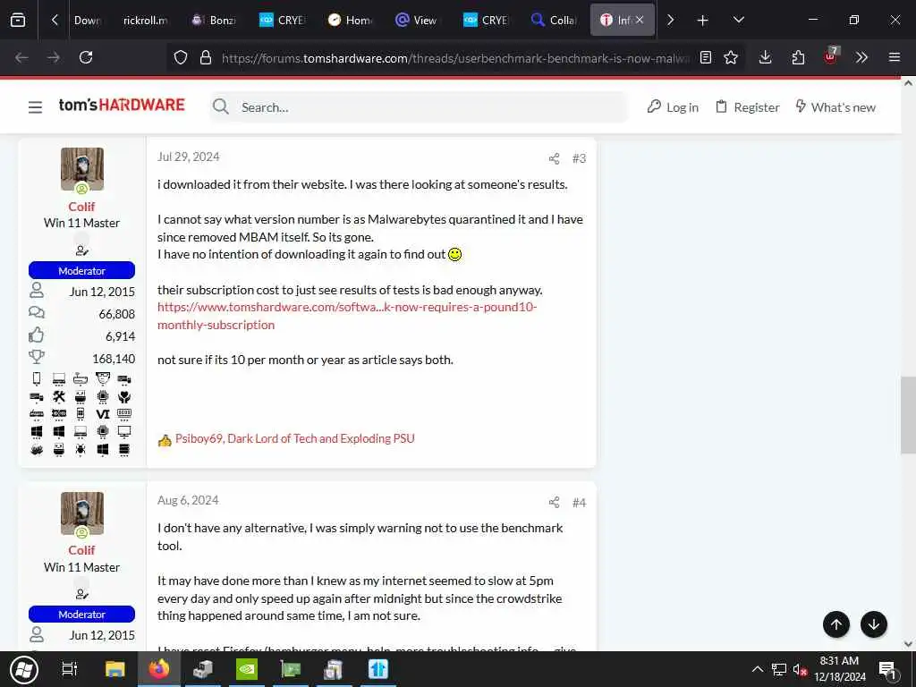The image size is (916, 687).
Task: Open the Windows Start button
Action: click(23, 669)
